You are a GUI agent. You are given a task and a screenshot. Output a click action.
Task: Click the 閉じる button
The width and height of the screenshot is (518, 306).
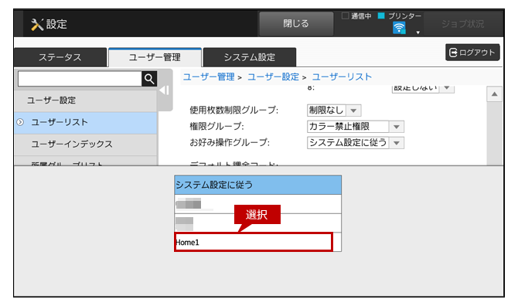point(296,24)
